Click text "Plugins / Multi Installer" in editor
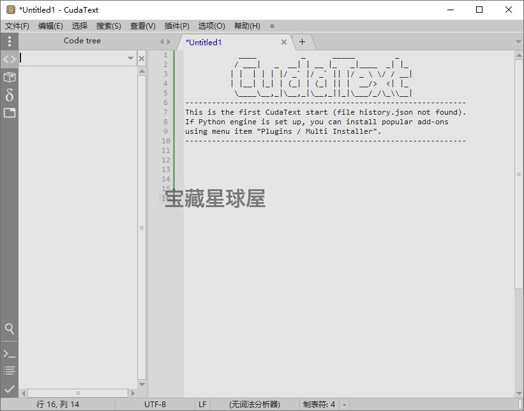Image resolution: width=524 pixels, height=411 pixels. (x=317, y=131)
